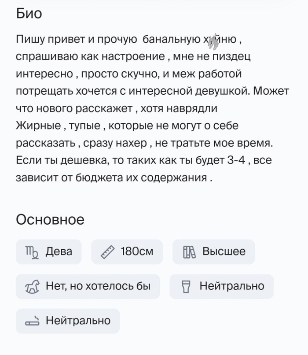Screen dimensions: 308x355
Task: Click the bio line starting 'Жирные, тупые'
Action: pos(127,126)
